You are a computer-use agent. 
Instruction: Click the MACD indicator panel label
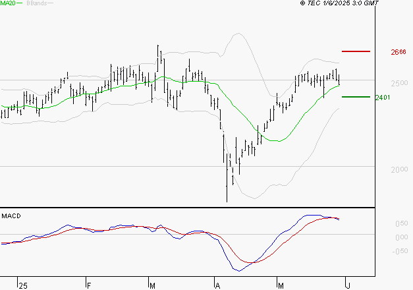pos(11,216)
